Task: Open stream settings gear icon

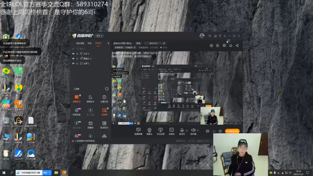Action: pos(220,131)
